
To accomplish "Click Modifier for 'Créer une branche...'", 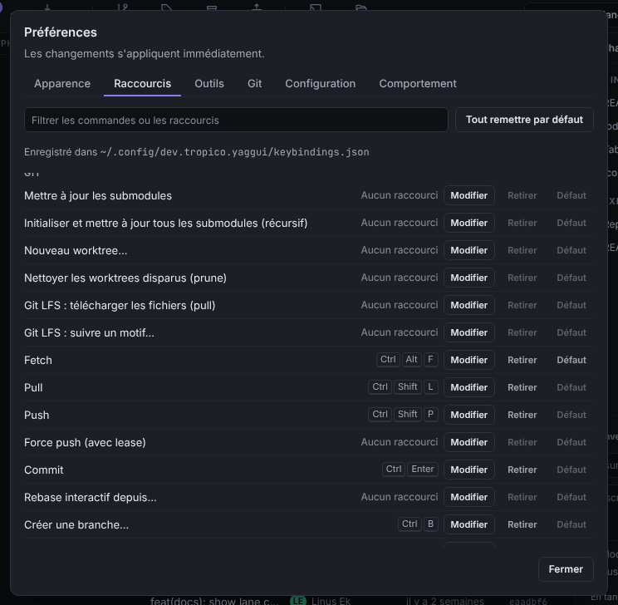I will 469,524.
